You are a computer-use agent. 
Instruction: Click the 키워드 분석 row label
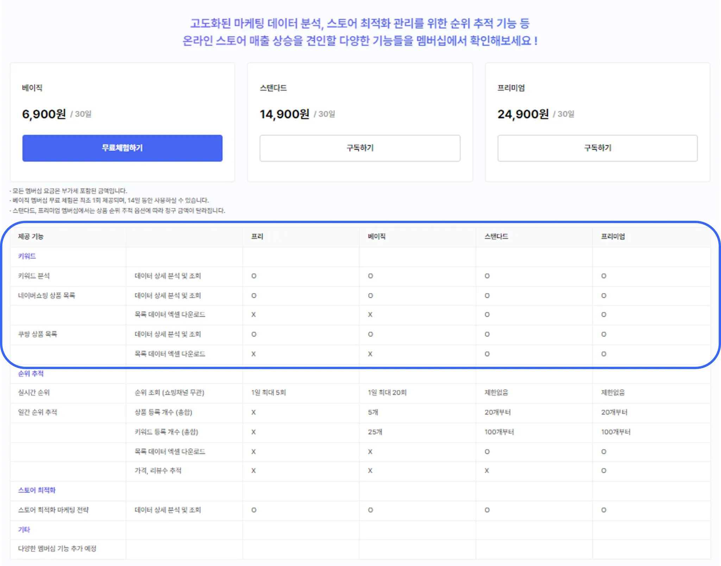[34, 276]
